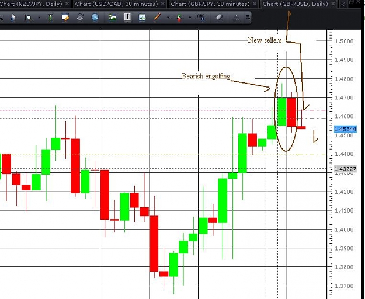Image resolution: width=365 pixels, height=299 pixels.
Task: Select the orange pencil drawing tool
Action: [157, 17]
